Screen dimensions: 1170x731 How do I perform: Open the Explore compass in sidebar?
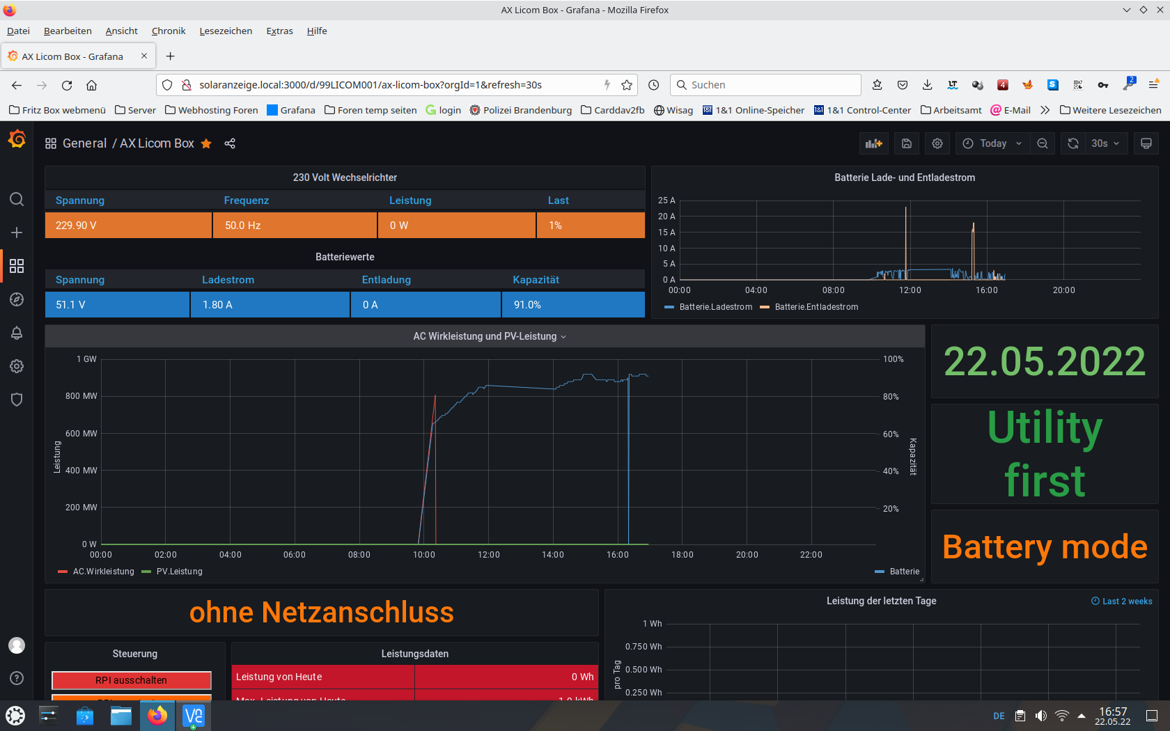17,299
